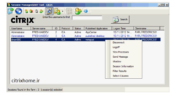
Task: Click the 'published desktop' cell
Action: point(95,36)
